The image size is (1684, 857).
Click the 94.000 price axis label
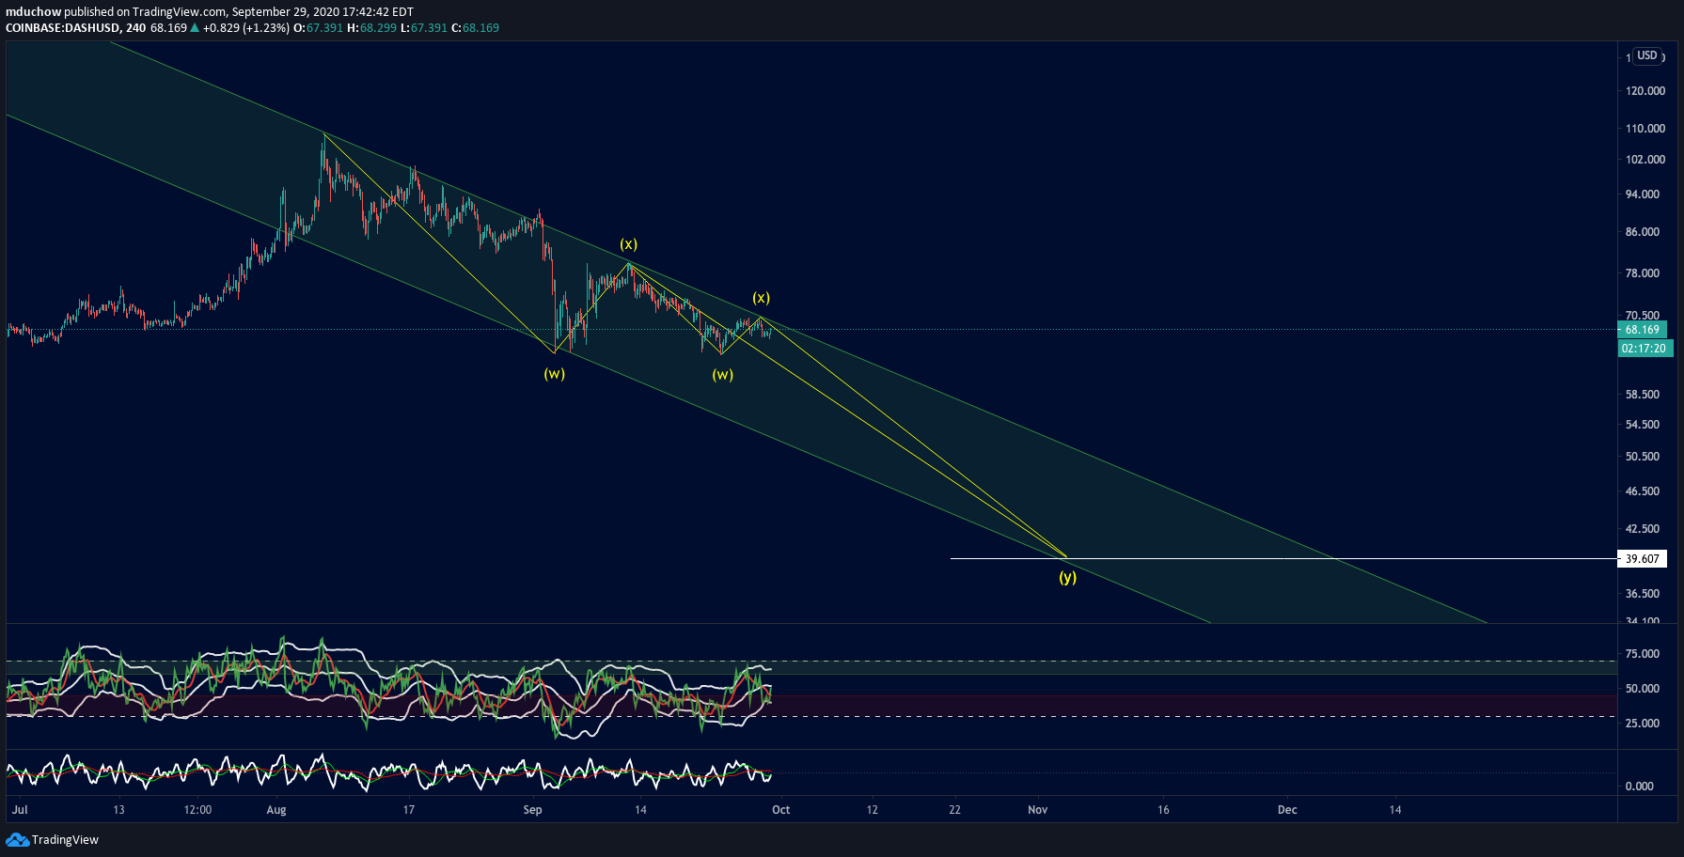click(x=1643, y=195)
